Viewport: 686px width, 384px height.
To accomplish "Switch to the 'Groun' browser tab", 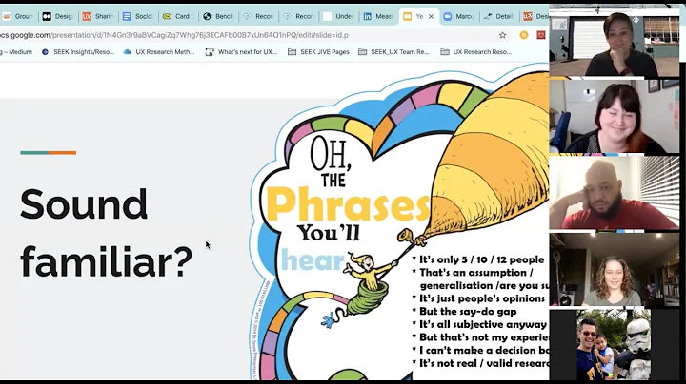I will point(17,16).
